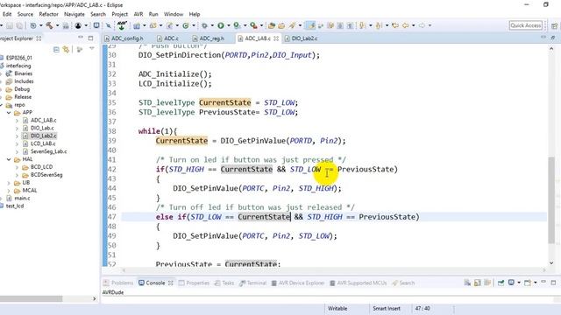
Task: Click the Maximize icon of Project Explorer
Action: coord(90,38)
